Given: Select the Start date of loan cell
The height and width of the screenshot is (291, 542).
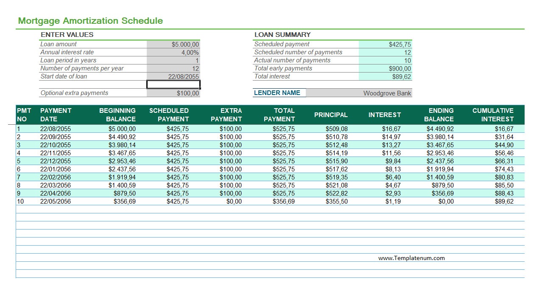Looking at the screenshot, I should (173, 76).
